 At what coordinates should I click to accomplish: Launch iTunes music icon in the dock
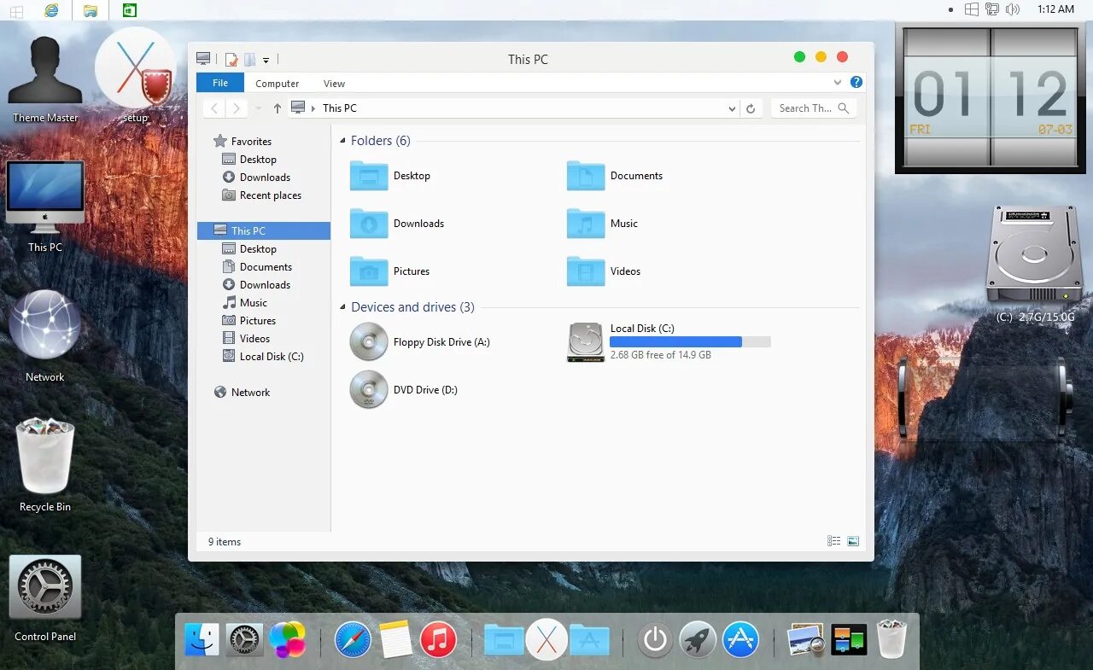point(438,639)
